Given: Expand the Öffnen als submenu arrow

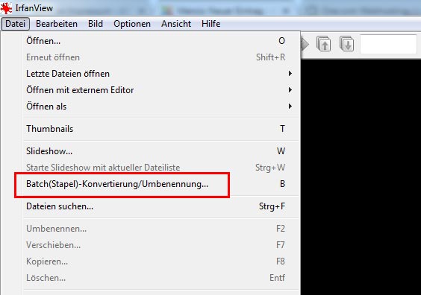Looking at the screenshot, I should point(290,106).
